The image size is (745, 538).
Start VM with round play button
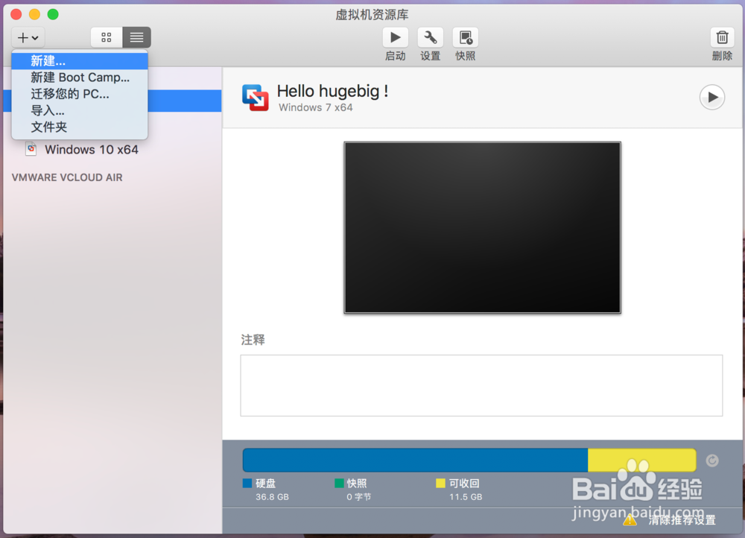coord(711,98)
